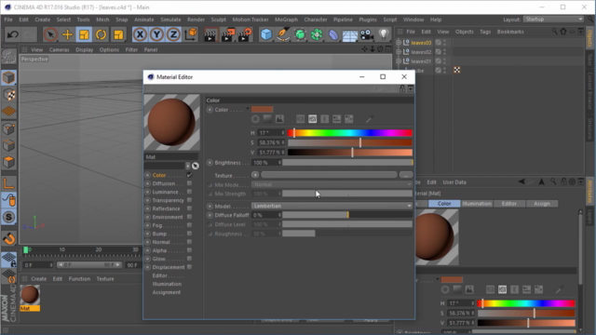Open the Editor settings page
596x335 pixels.
(159, 275)
